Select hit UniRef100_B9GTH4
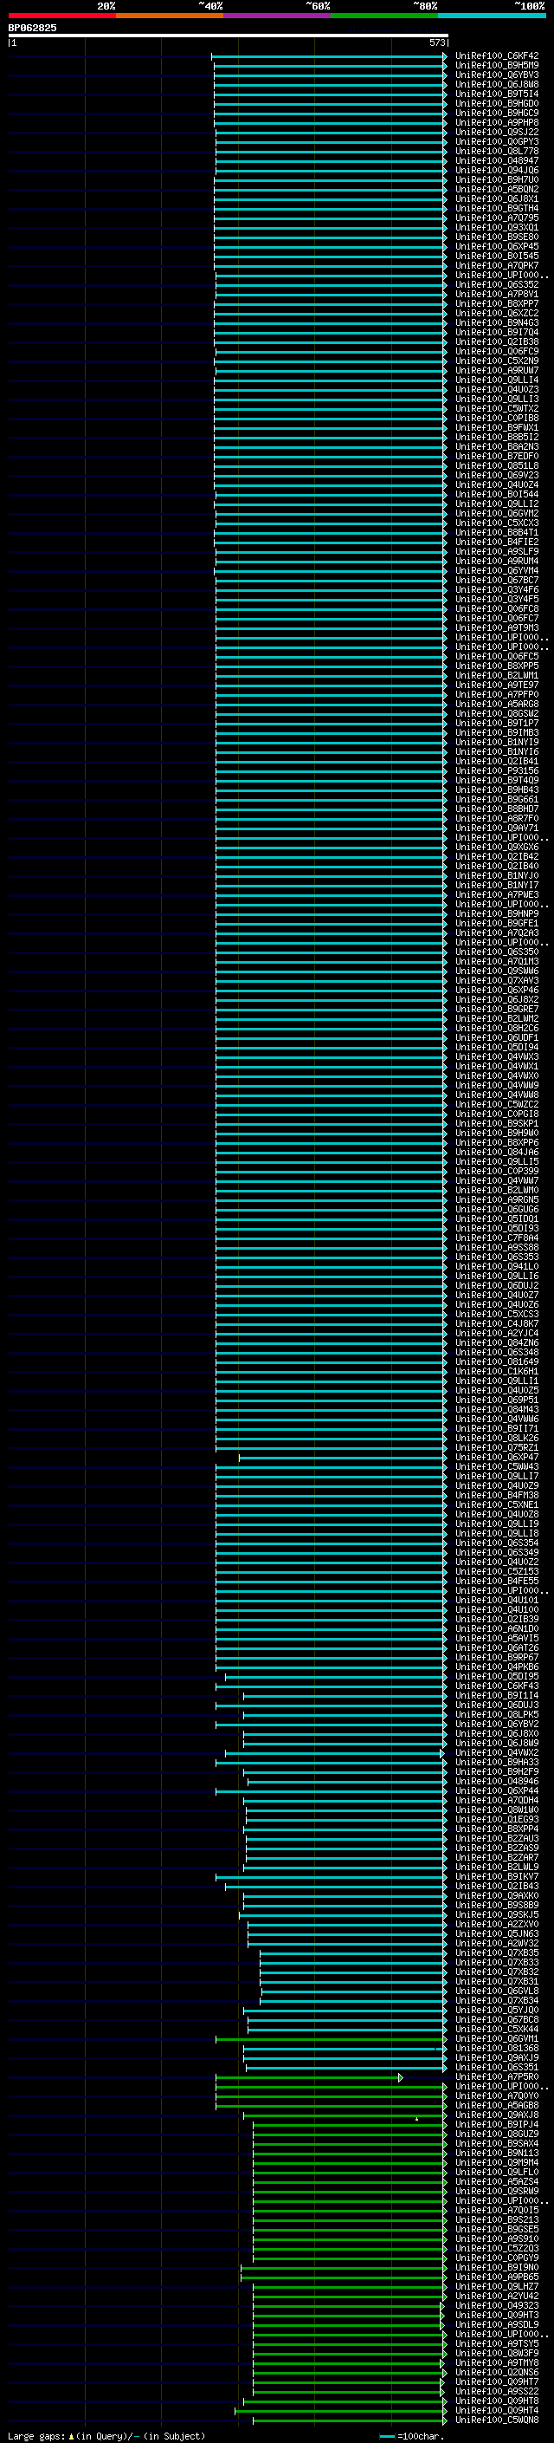Screen dimensions: 554x2443 (x=497, y=208)
